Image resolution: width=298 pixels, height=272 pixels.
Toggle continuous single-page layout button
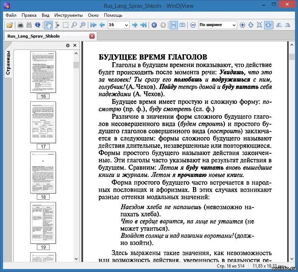click(x=174, y=25)
